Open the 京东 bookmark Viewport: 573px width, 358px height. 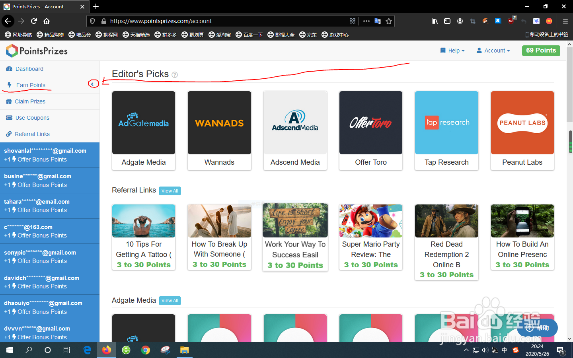[308, 35]
